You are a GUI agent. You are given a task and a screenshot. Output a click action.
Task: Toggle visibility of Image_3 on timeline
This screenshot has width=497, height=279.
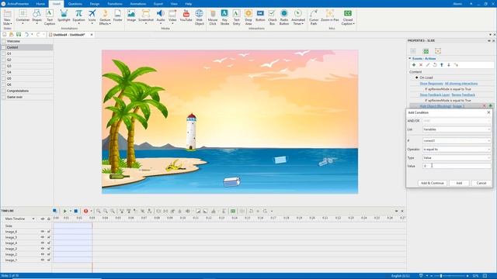click(43, 249)
